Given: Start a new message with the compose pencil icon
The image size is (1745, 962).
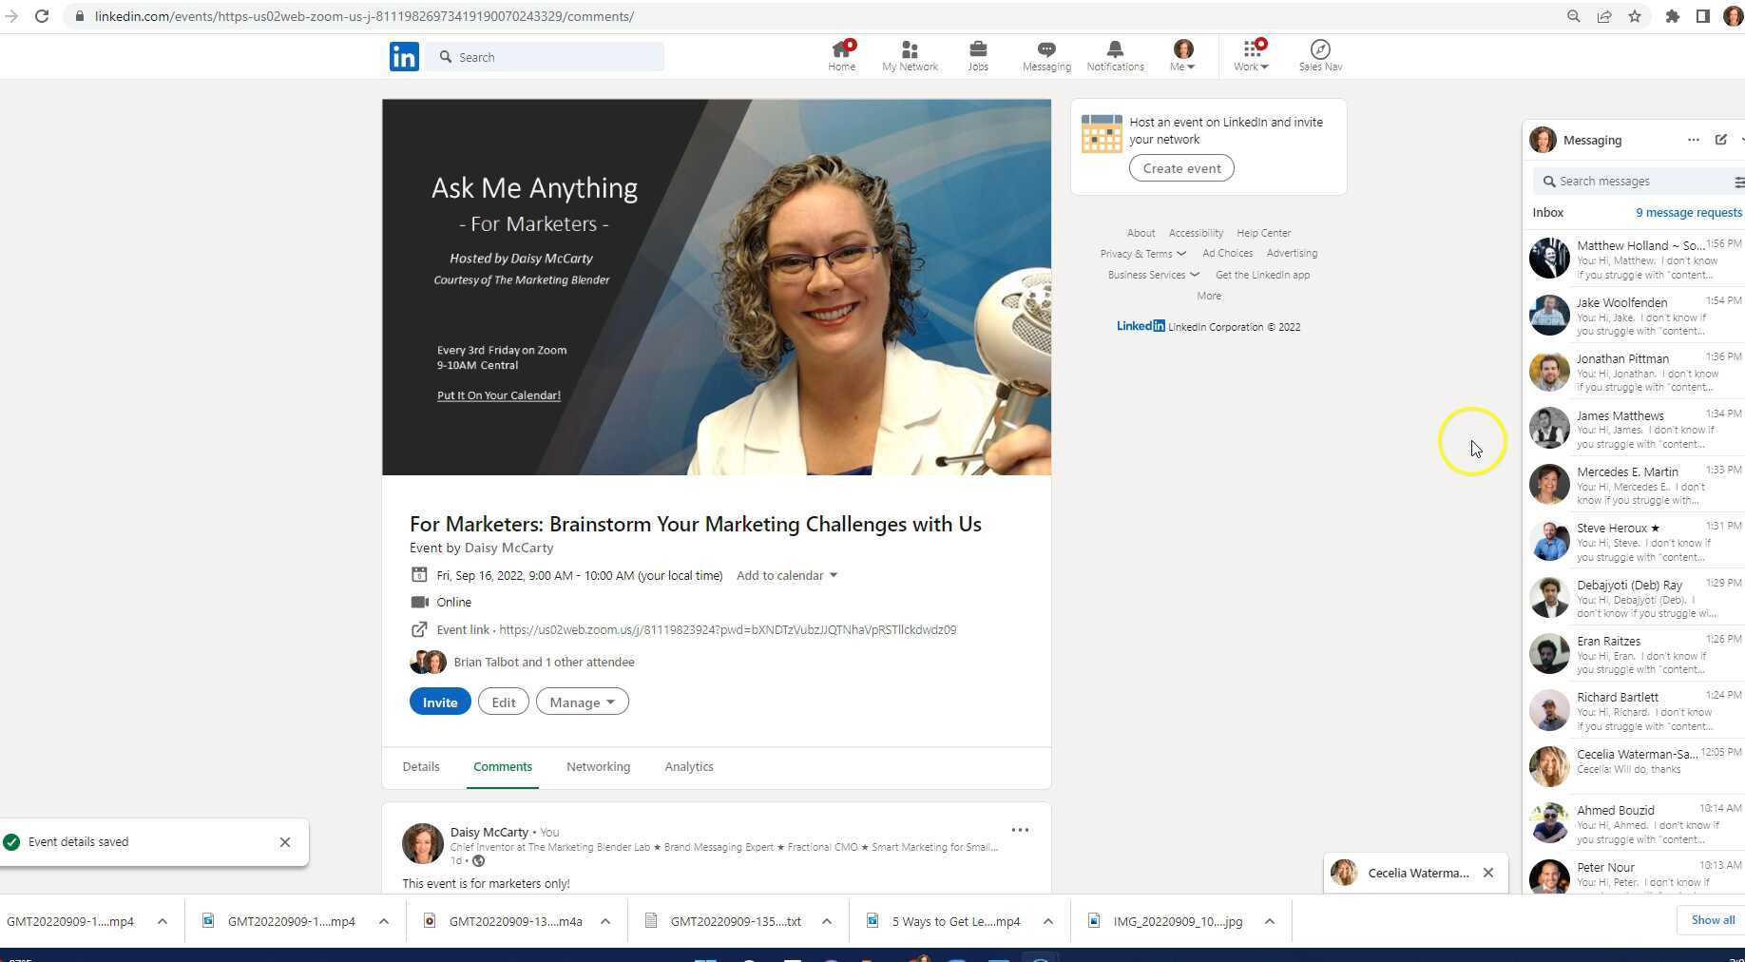Looking at the screenshot, I should (x=1720, y=140).
